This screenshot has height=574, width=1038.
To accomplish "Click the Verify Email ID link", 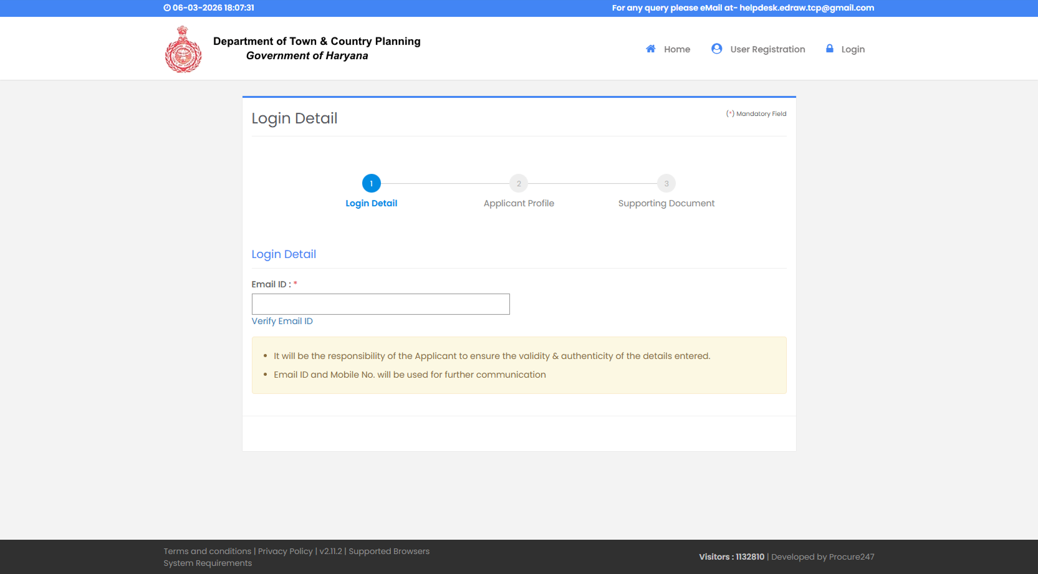I will coord(282,321).
